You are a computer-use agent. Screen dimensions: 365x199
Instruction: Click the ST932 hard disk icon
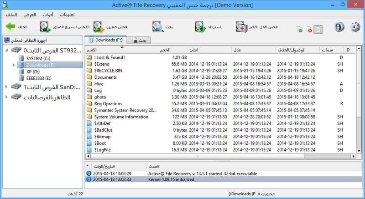[x=16, y=50]
